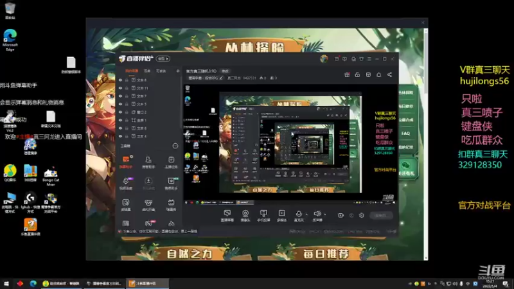Open the Microsoft Edge desktop icon
The height and width of the screenshot is (289, 514).
pos(10,40)
